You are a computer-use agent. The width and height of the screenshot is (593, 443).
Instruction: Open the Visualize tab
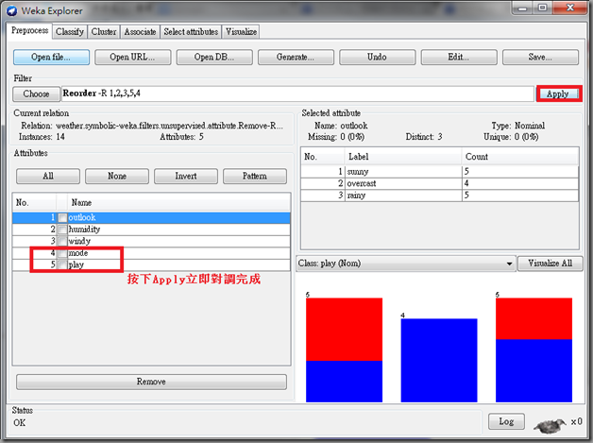pyautogui.click(x=241, y=32)
